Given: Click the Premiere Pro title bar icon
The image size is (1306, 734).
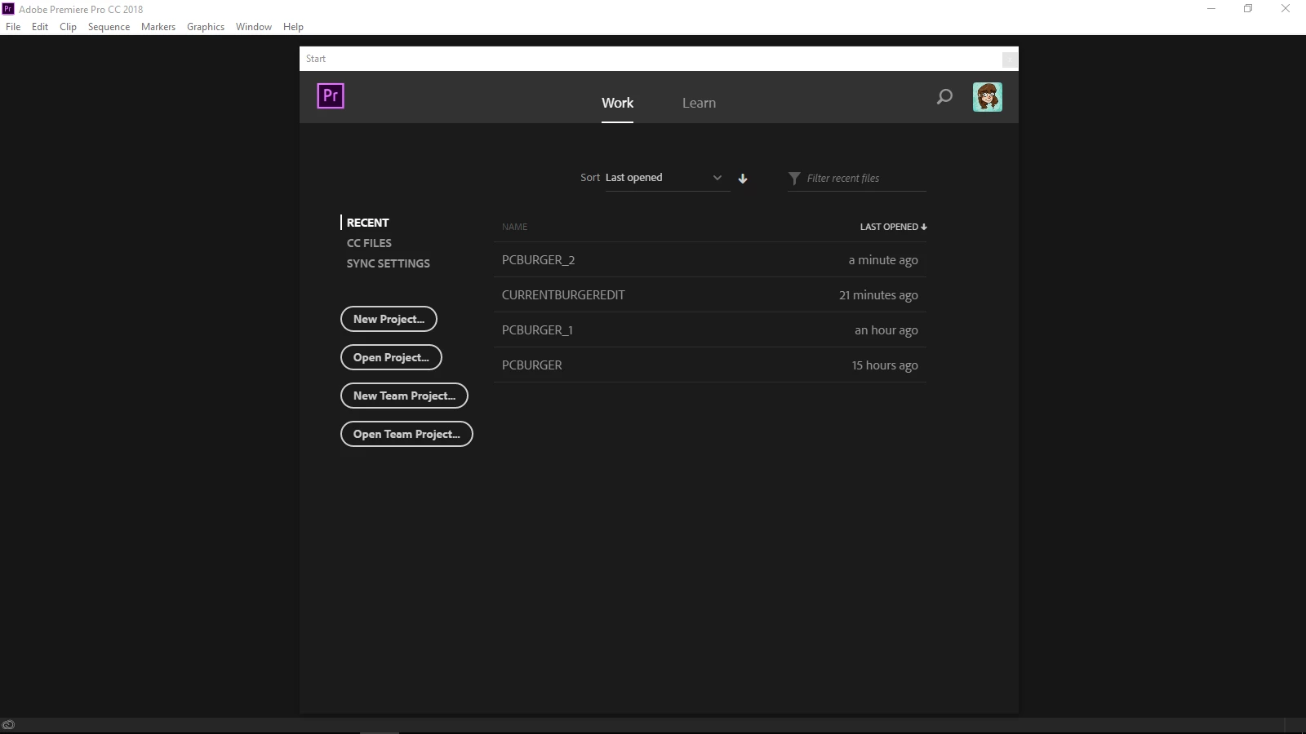Looking at the screenshot, I should (x=8, y=9).
